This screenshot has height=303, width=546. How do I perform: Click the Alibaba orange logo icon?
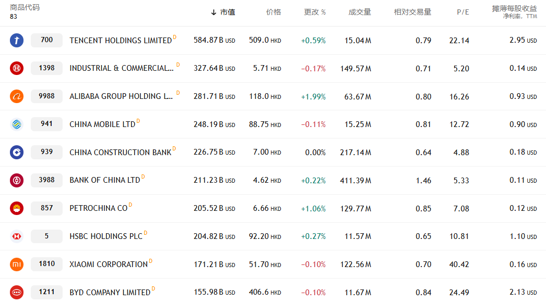(16, 96)
